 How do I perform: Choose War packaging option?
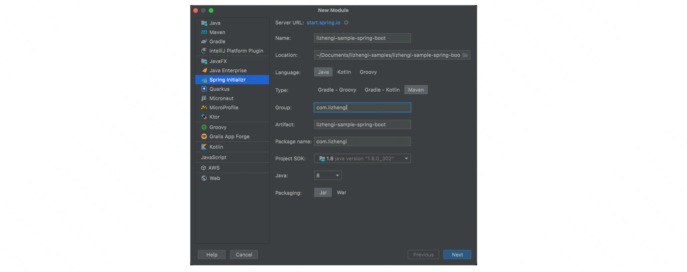pos(341,193)
